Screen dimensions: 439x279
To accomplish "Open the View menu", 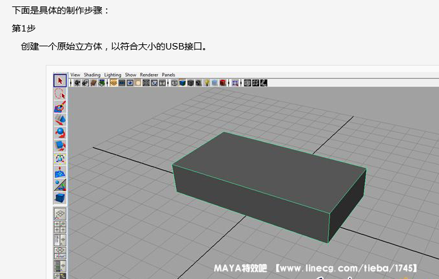I will click(x=75, y=75).
